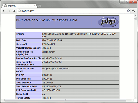Image resolution: width=138 pixels, height=103 pixels.
Task: Maximize the Chrome browser window
Action: coord(127,2)
